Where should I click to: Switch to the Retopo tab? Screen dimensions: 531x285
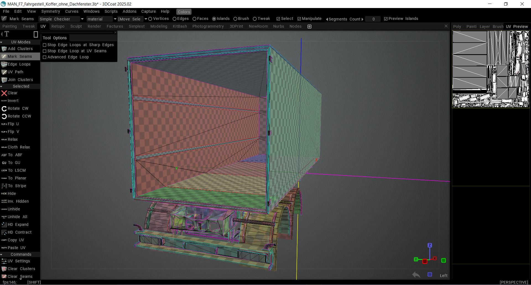pos(58,27)
